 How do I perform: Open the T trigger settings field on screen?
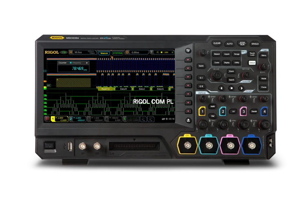click(162, 52)
